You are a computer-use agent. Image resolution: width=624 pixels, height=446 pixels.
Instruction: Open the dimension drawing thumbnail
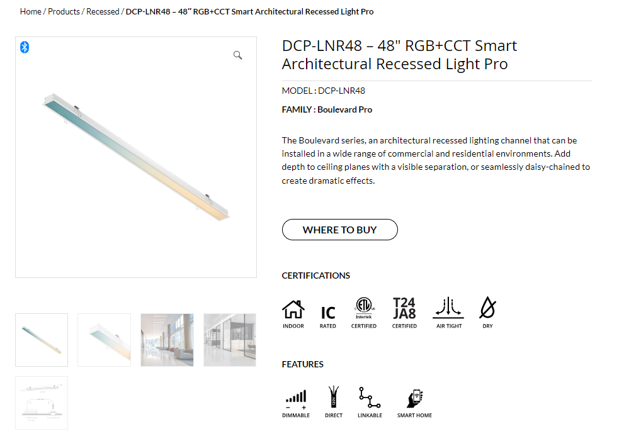click(42, 403)
